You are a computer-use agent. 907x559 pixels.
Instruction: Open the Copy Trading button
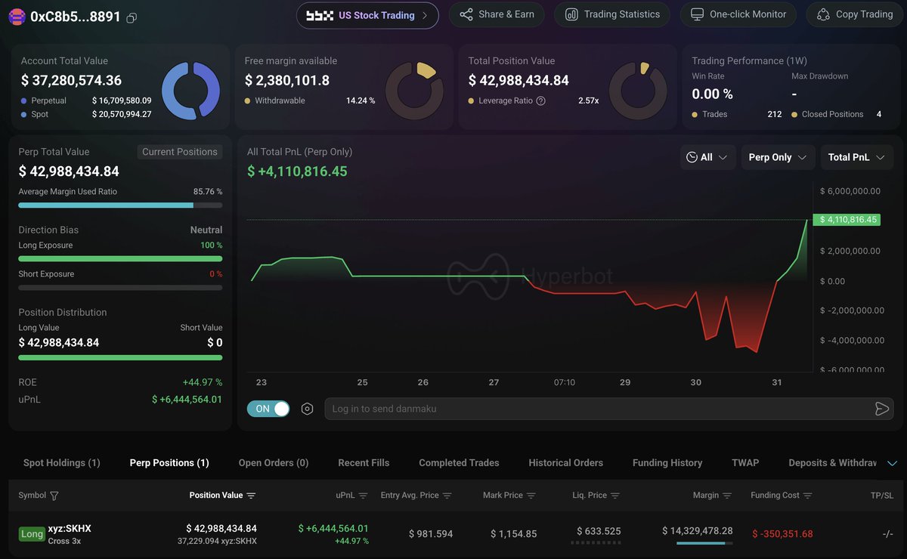[x=855, y=14]
